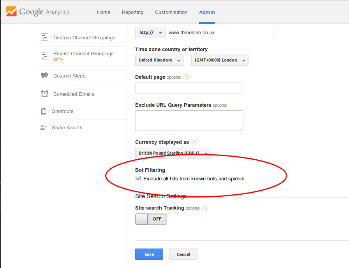Open Scheduled Emails clock icon

click(x=44, y=94)
